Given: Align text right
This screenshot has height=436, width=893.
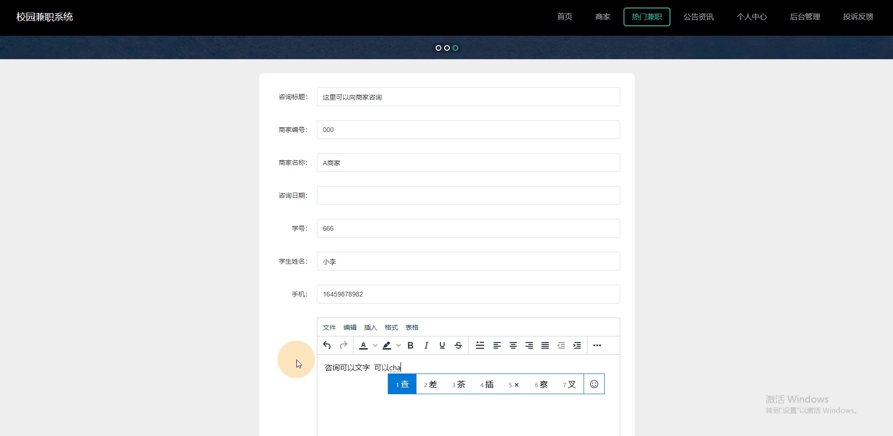Looking at the screenshot, I should point(529,345).
